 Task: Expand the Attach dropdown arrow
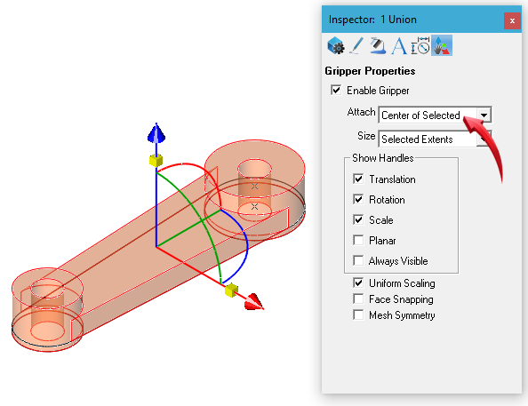coord(484,115)
